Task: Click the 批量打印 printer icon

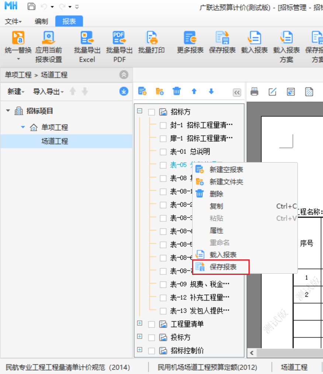Action: (152, 38)
